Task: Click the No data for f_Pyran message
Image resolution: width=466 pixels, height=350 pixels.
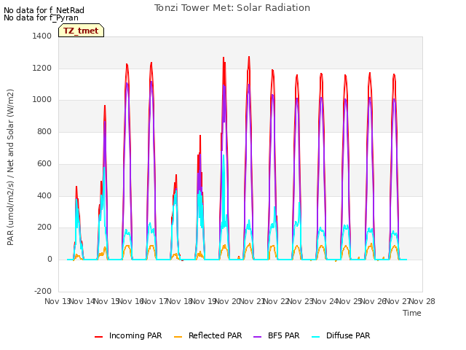Action: point(41,17)
